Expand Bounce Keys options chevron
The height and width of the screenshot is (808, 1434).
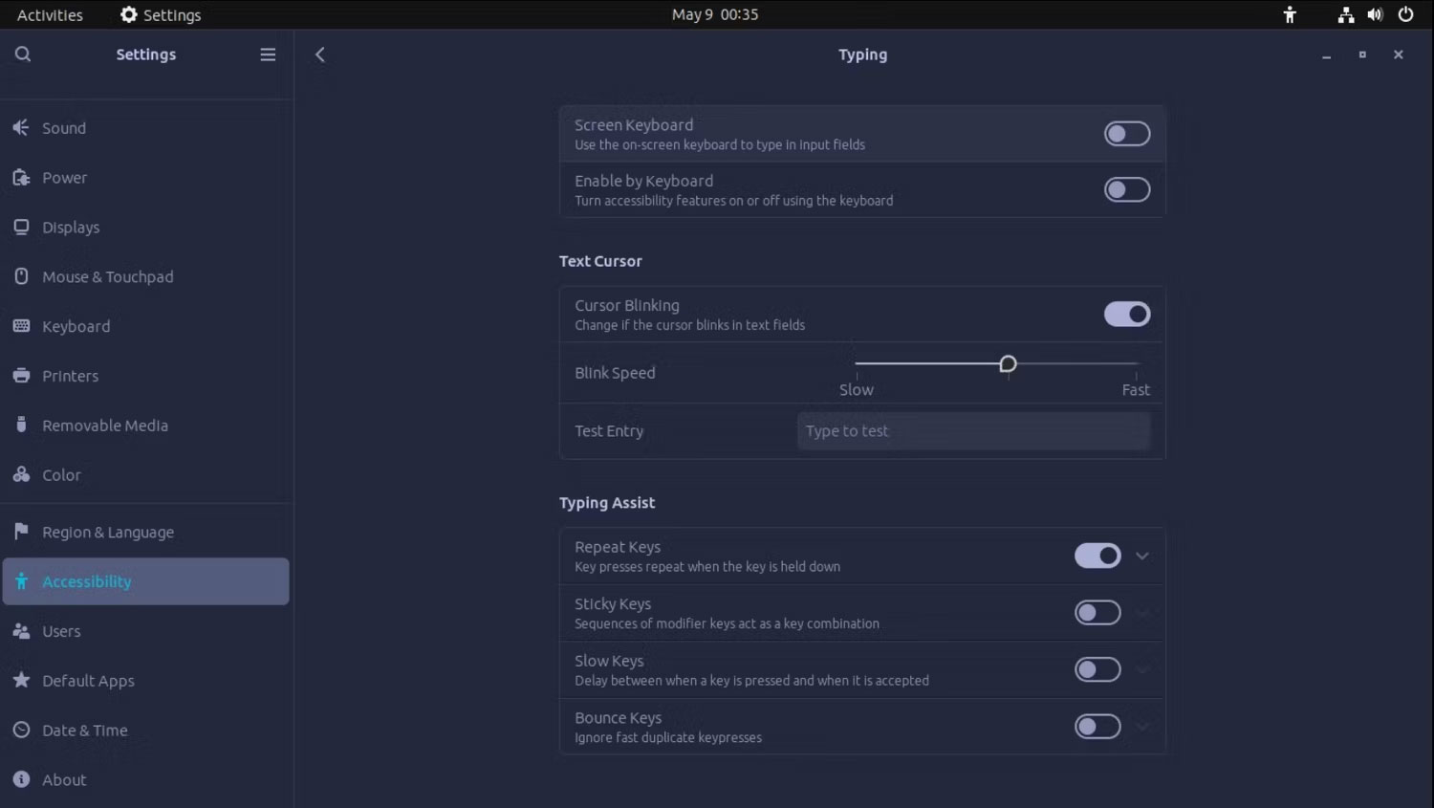pyautogui.click(x=1141, y=727)
